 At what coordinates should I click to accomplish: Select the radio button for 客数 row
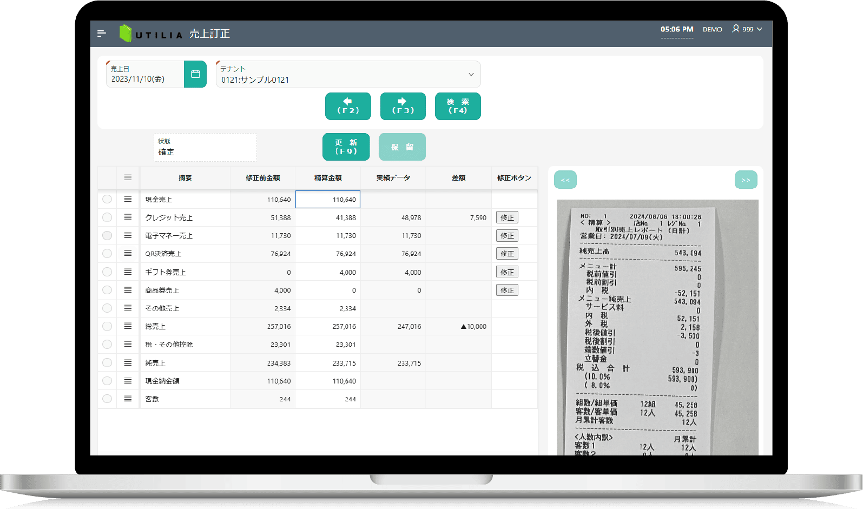click(x=107, y=399)
